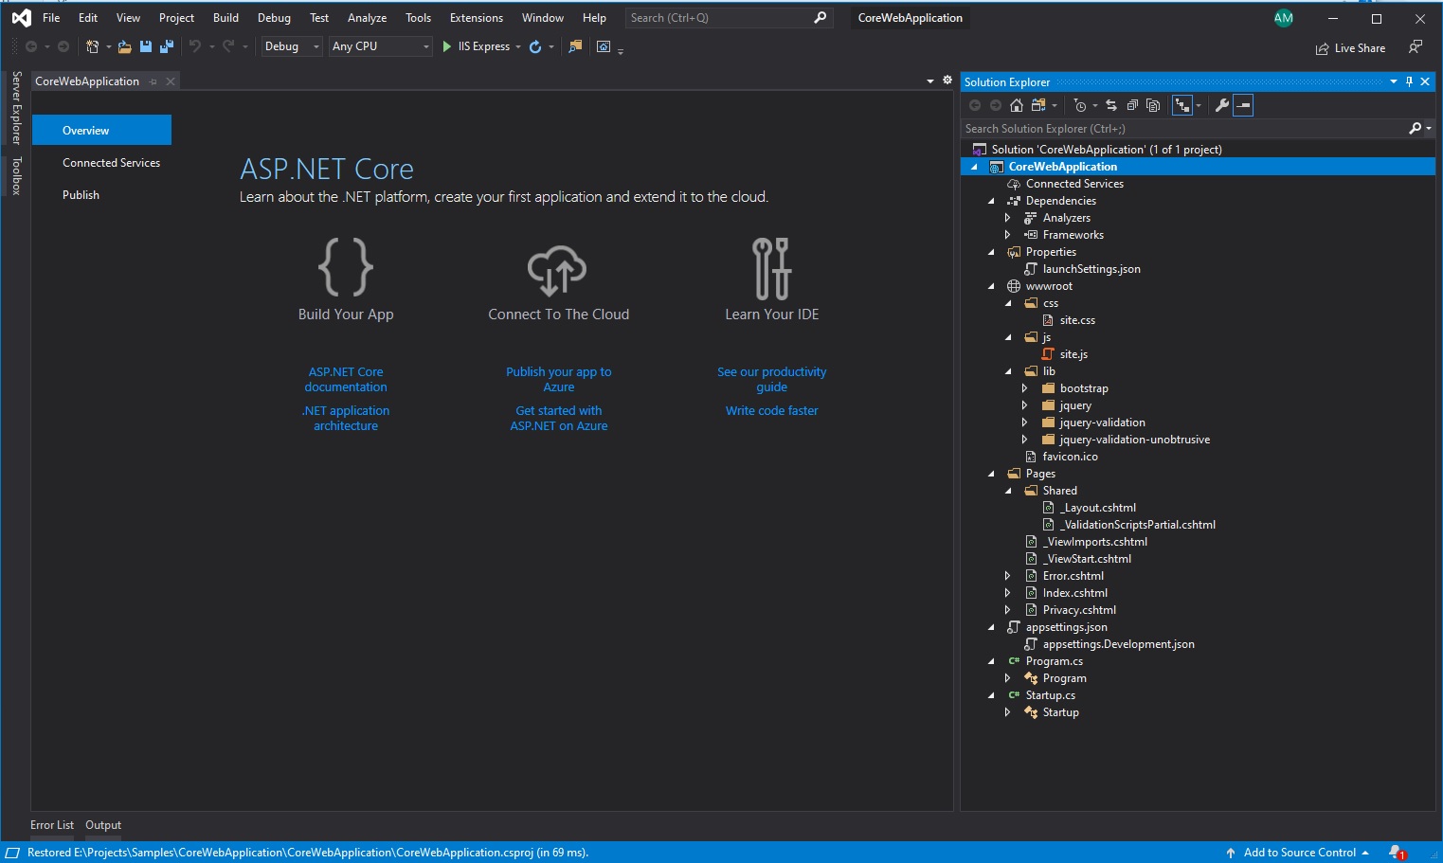Click the AM account avatar

click(x=1284, y=18)
